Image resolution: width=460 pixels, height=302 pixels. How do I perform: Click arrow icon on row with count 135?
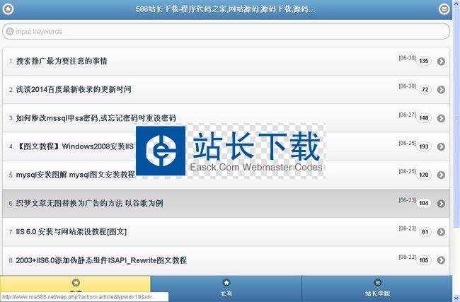tap(441, 62)
